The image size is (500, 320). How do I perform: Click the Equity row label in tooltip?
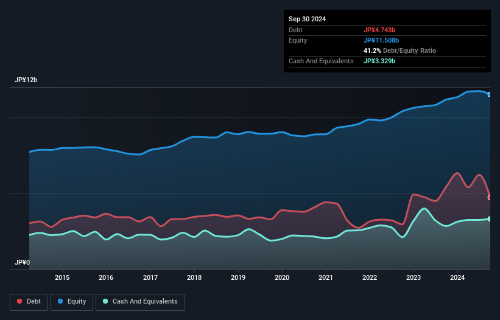coord(298,40)
